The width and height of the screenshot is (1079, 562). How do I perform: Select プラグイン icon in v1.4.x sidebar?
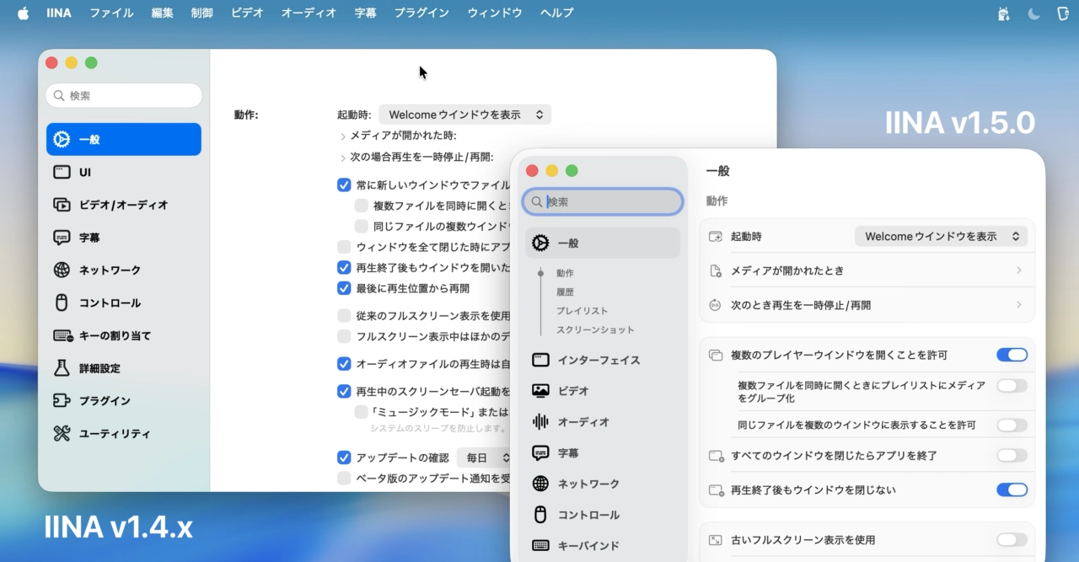(x=62, y=401)
